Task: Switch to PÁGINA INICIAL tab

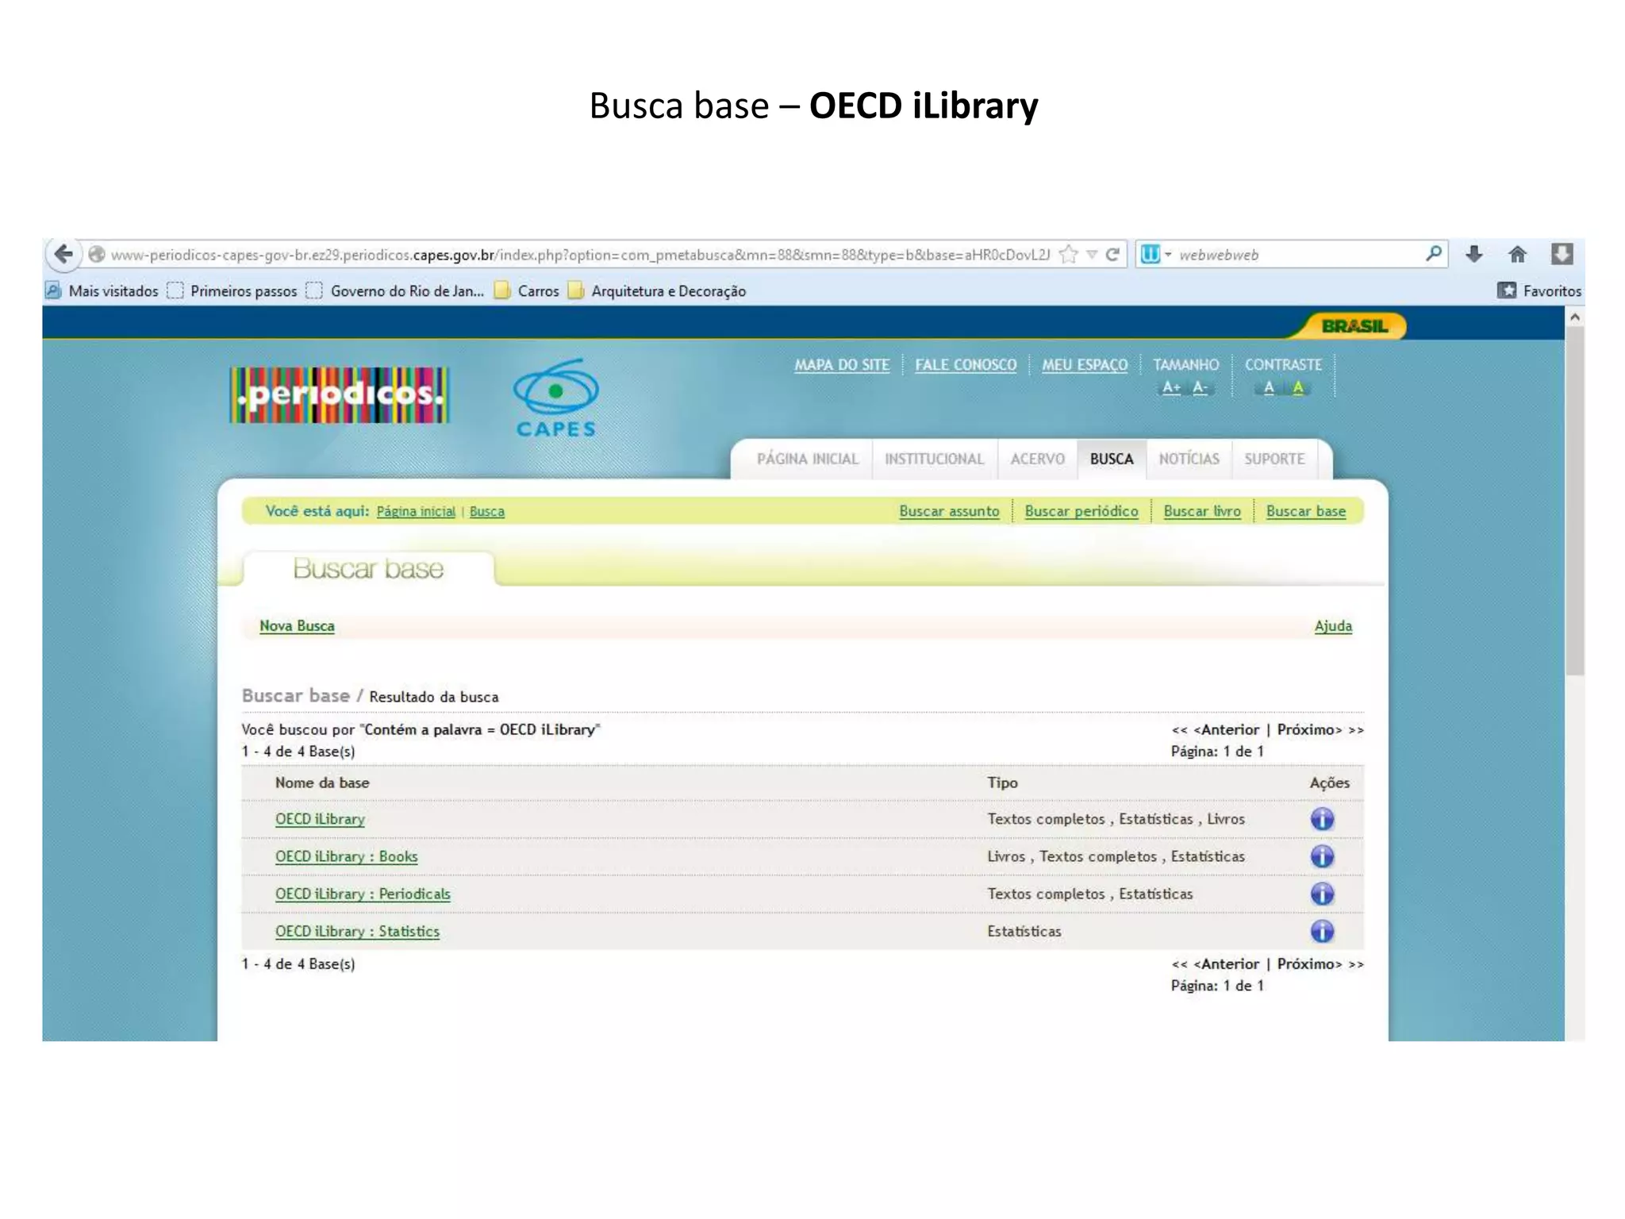Action: point(808,460)
